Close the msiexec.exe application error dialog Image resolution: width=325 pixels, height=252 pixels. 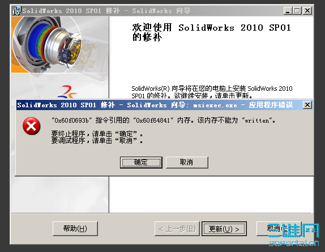(x=307, y=105)
